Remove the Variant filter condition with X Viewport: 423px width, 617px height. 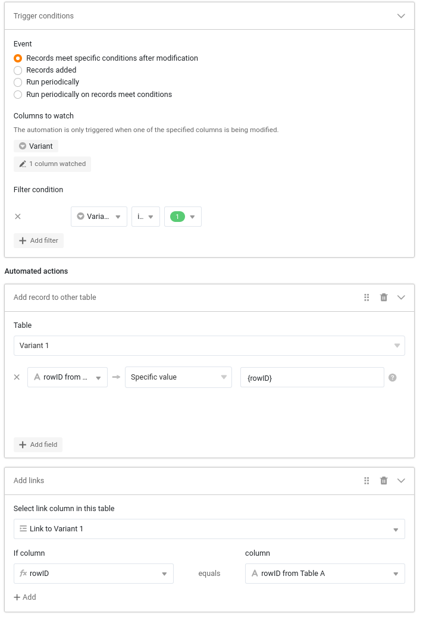[x=18, y=217]
